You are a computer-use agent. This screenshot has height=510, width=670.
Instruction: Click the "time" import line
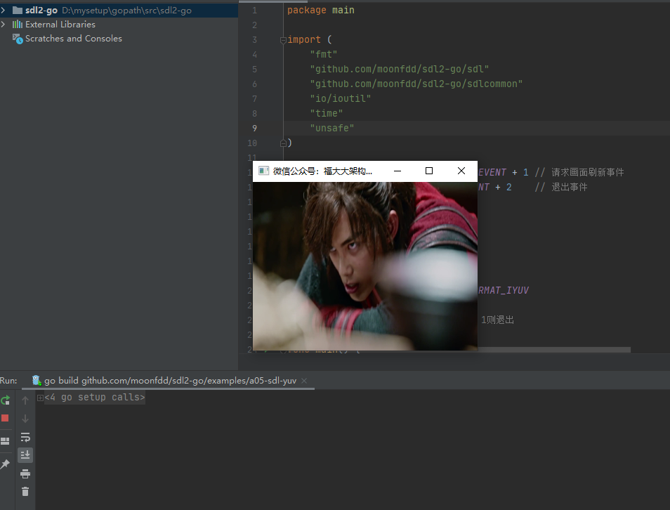(x=327, y=113)
